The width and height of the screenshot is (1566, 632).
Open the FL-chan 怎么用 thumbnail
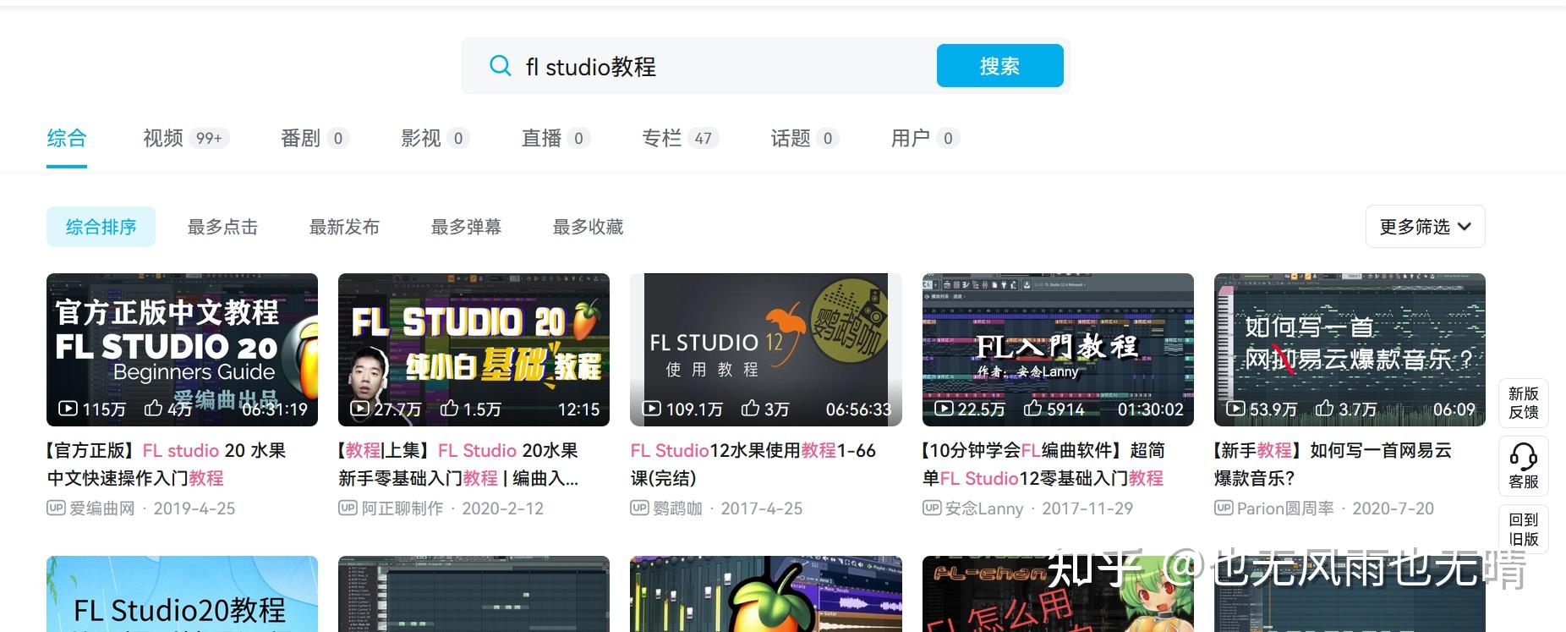[1058, 594]
